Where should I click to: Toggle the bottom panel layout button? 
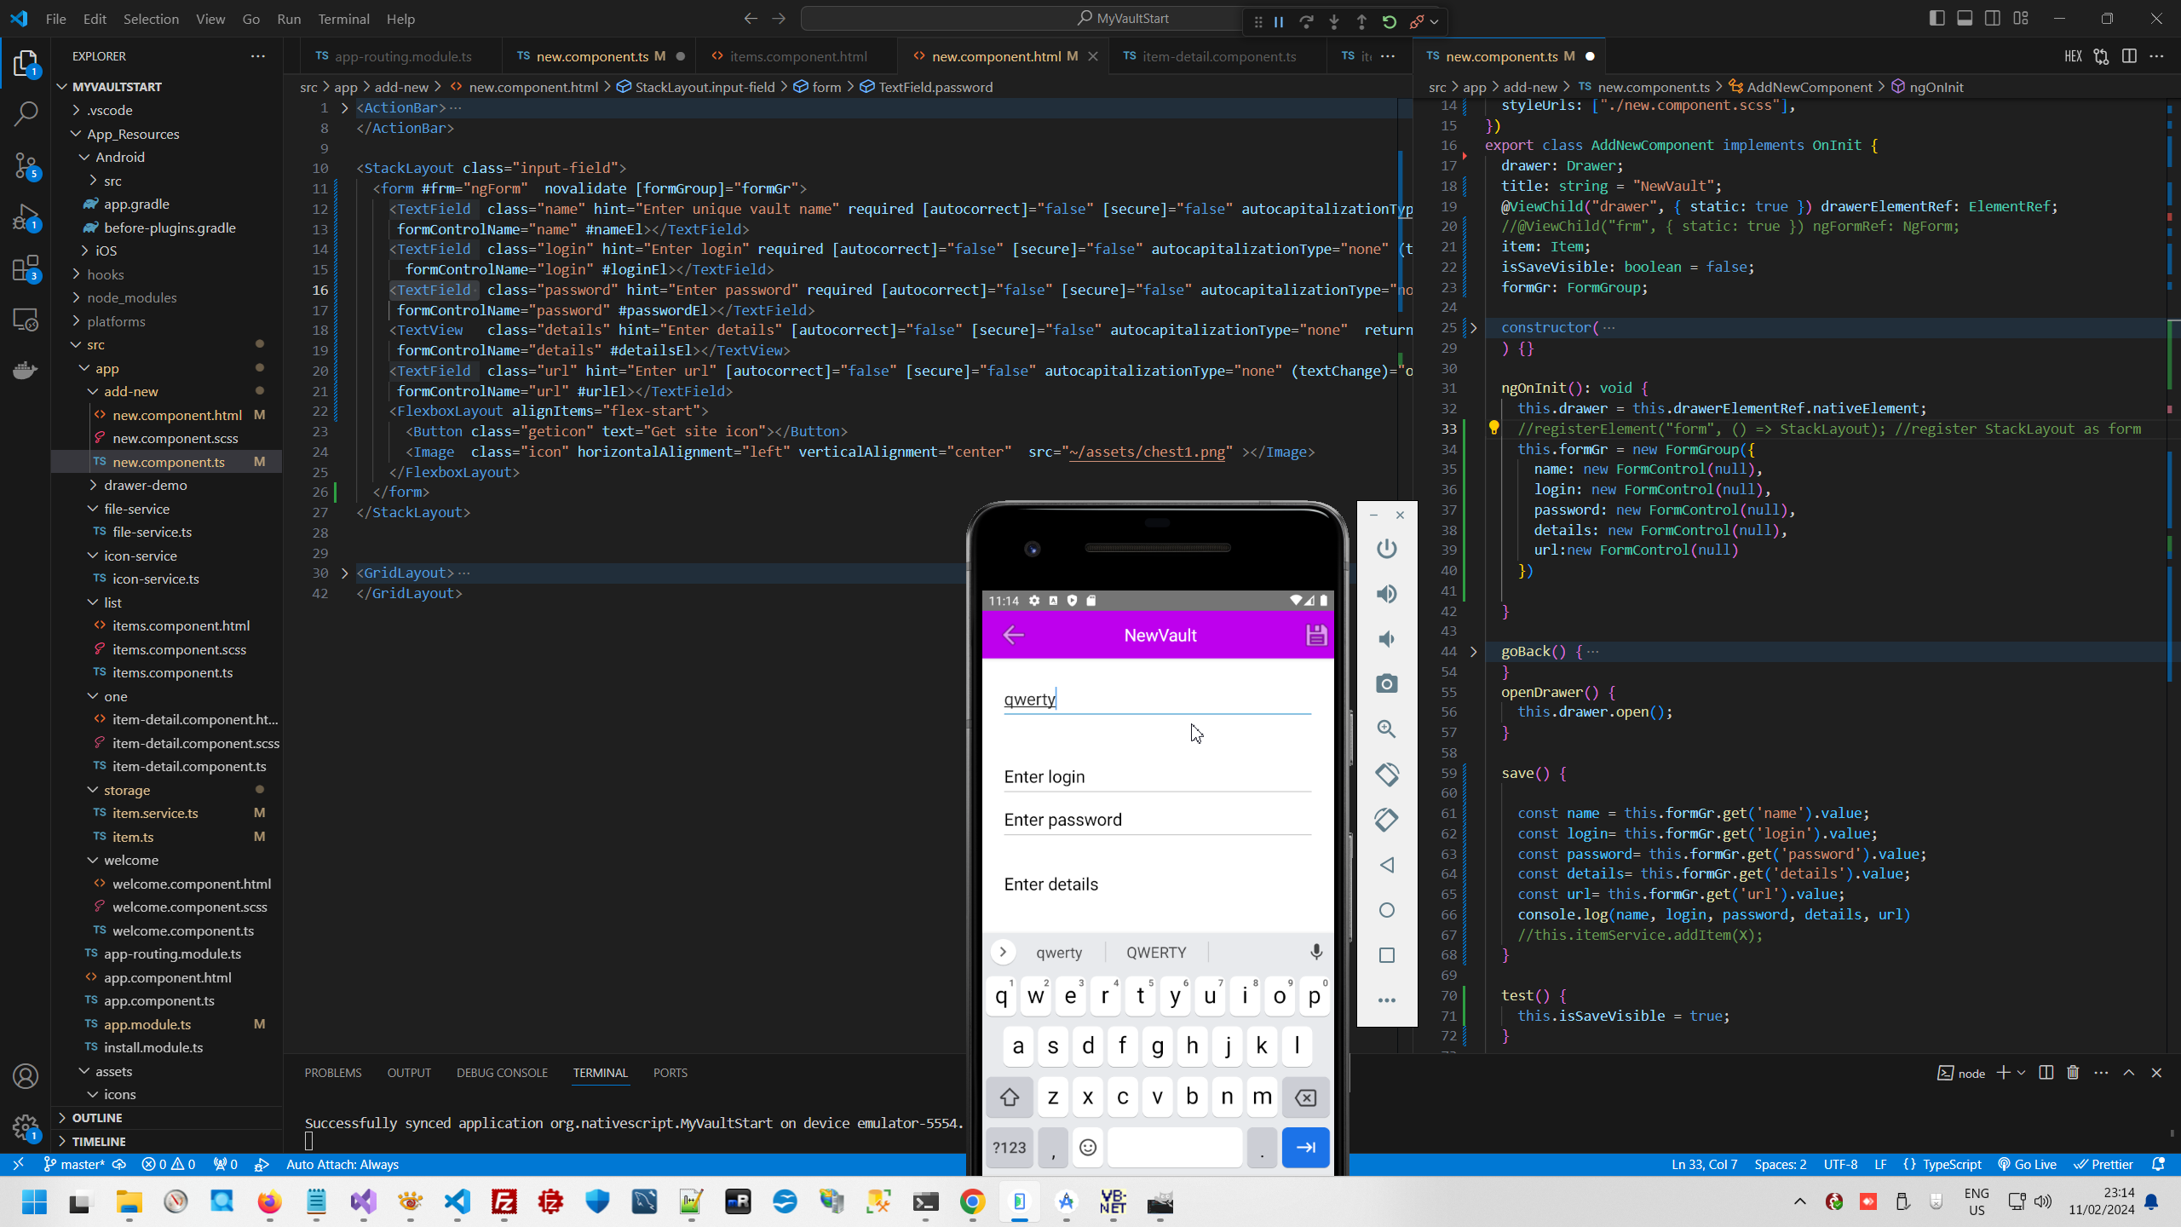coord(1965,19)
